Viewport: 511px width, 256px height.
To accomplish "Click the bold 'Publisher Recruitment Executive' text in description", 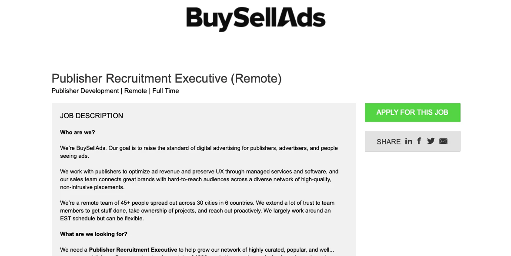I will (133, 249).
